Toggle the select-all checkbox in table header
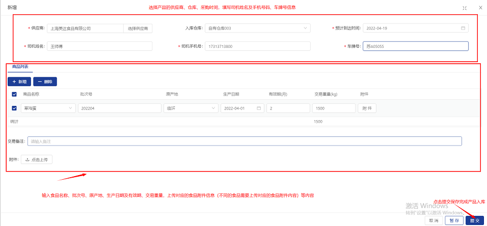This screenshot has width=487, height=226. click(x=14, y=94)
